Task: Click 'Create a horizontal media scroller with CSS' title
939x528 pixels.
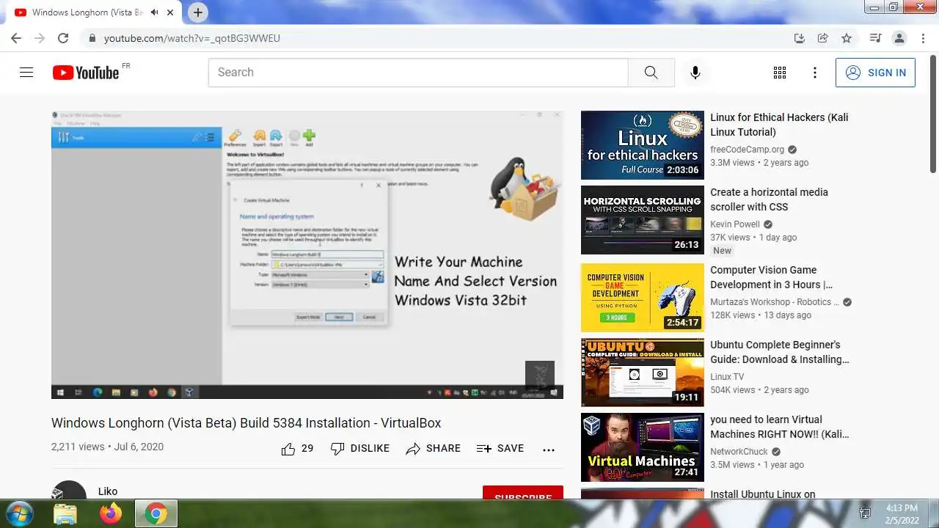Action: 769,199
